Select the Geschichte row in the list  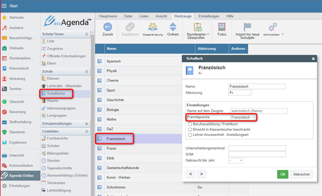[139, 100]
